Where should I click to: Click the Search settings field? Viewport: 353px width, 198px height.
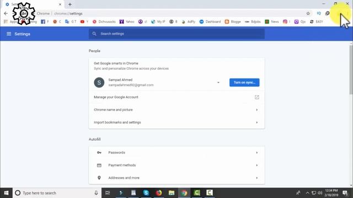coord(176,34)
